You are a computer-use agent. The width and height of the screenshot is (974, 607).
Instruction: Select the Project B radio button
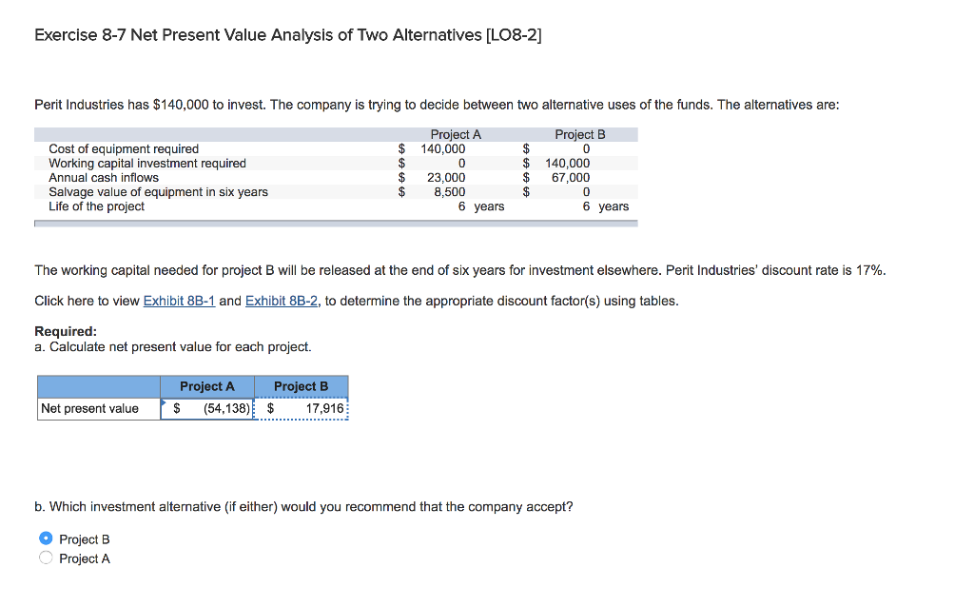pos(46,538)
